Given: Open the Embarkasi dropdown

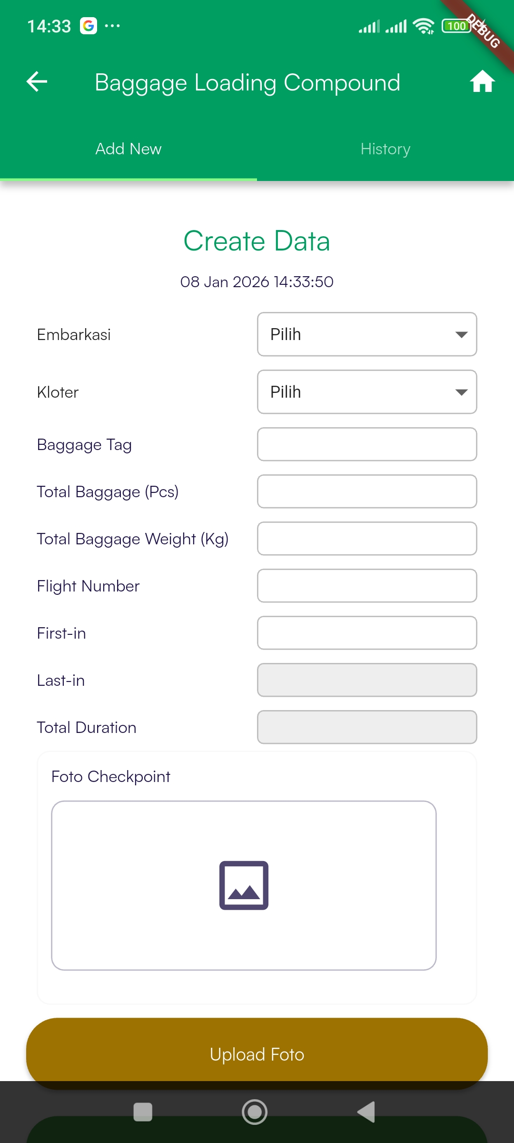Looking at the screenshot, I should tap(367, 334).
